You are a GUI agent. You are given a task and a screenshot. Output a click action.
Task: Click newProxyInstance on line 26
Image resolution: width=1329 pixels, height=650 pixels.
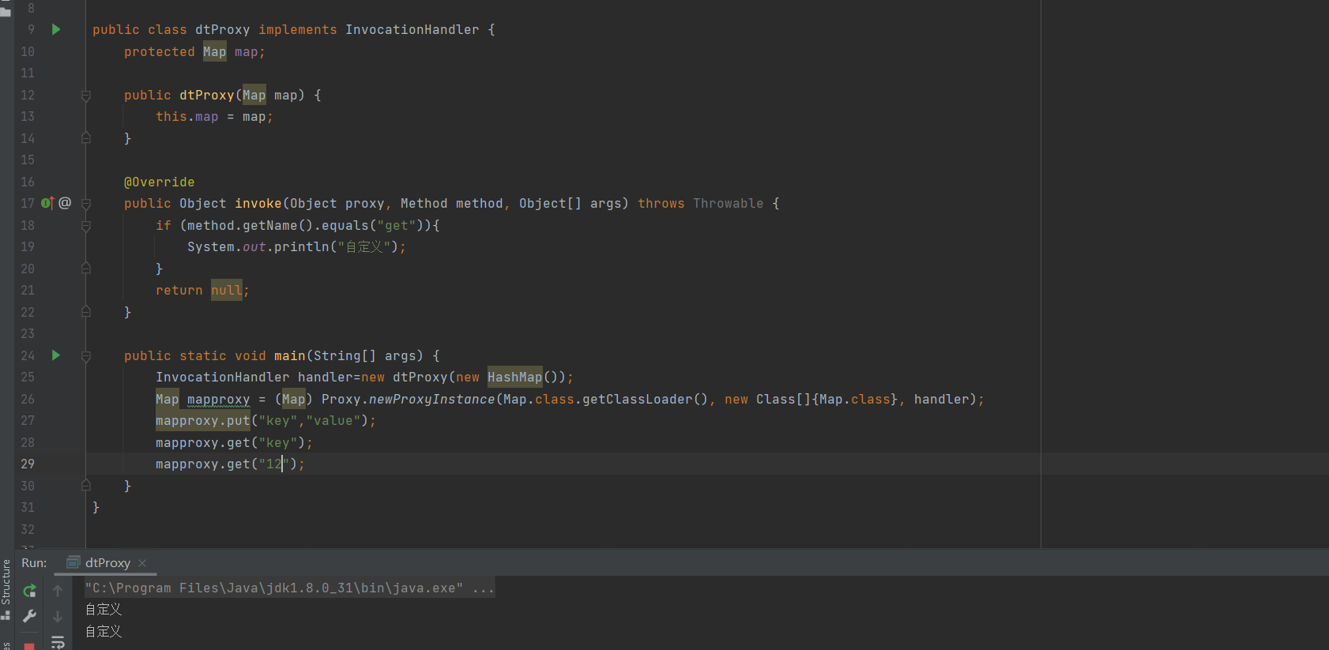[x=431, y=399]
